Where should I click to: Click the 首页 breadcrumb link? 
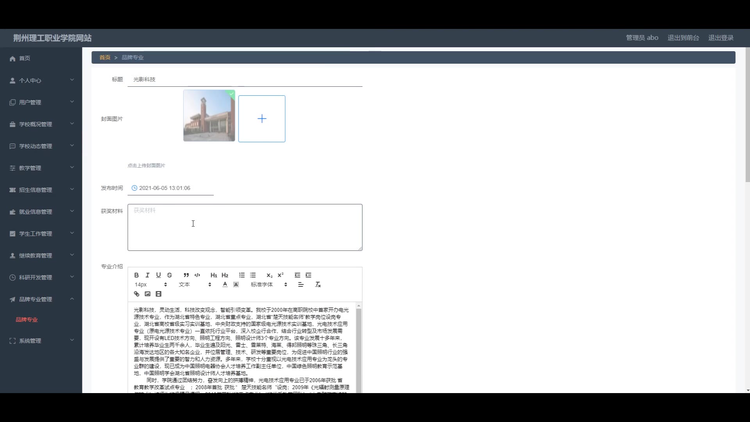(105, 57)
